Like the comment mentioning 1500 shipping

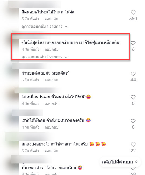(133, 97)
